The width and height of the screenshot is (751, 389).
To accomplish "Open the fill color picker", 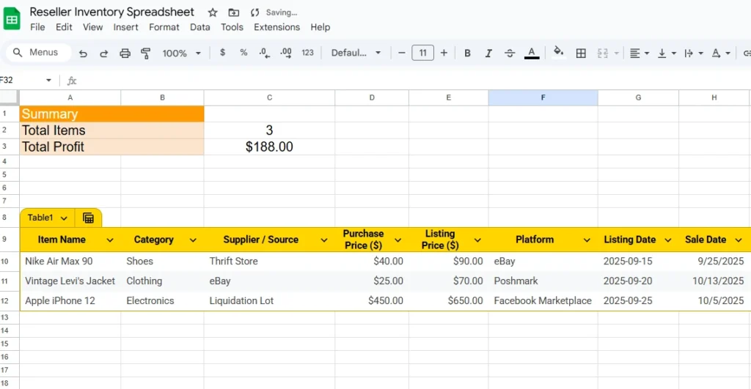I will (558, 53).
